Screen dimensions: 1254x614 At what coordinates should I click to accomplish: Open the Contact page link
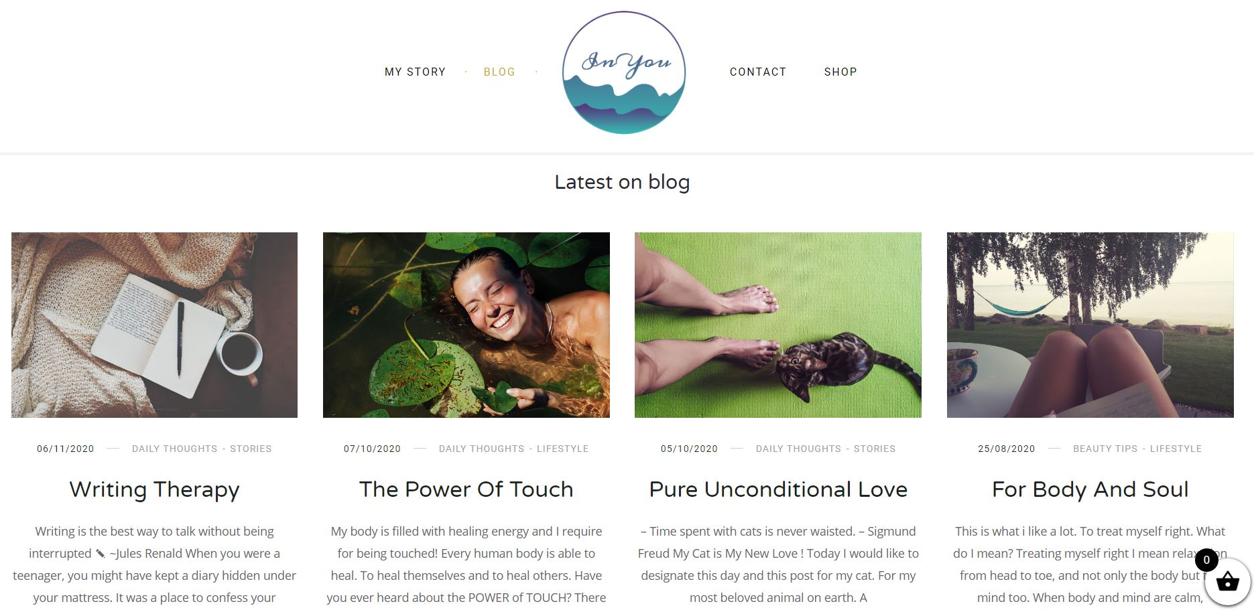(x=758, y=72)
